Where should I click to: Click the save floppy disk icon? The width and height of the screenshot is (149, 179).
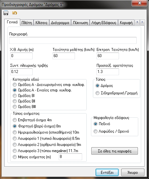pyautogui.click(x=6, y=13)
